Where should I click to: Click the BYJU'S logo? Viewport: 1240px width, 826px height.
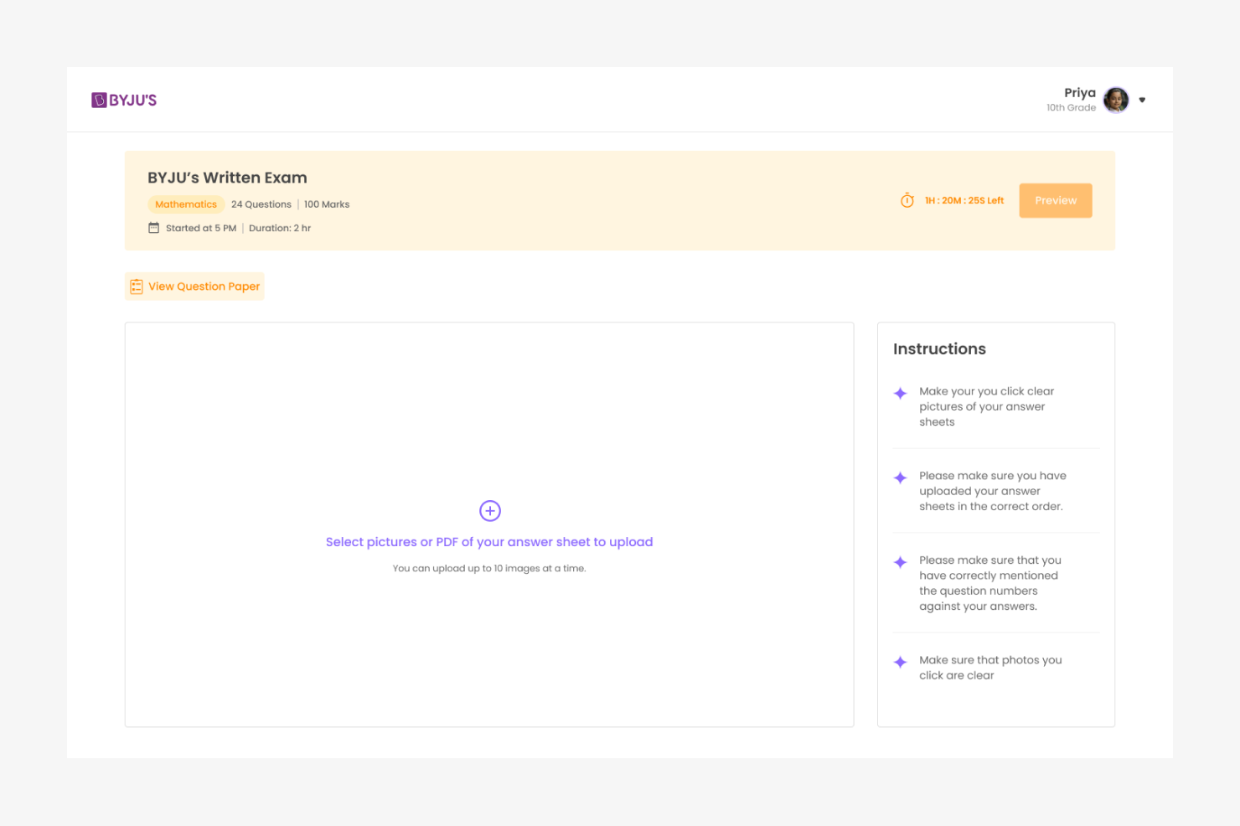124,100
